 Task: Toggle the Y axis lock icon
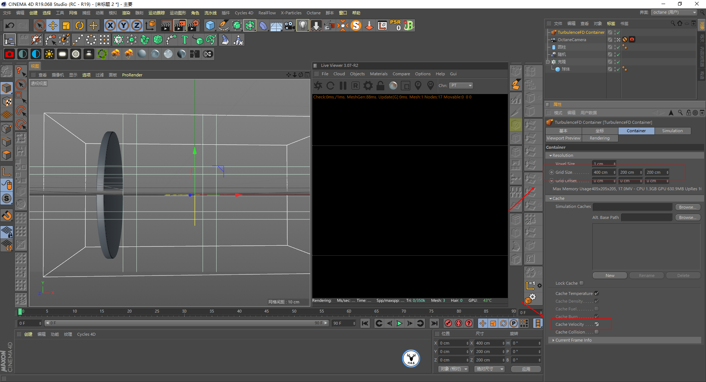pyautogui.click(x=124, y=25)
